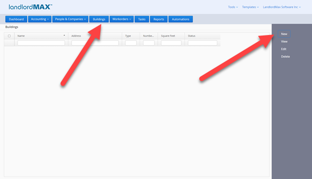Sort by the Name column header
The image size is (312, 179).
click(41, 36)
